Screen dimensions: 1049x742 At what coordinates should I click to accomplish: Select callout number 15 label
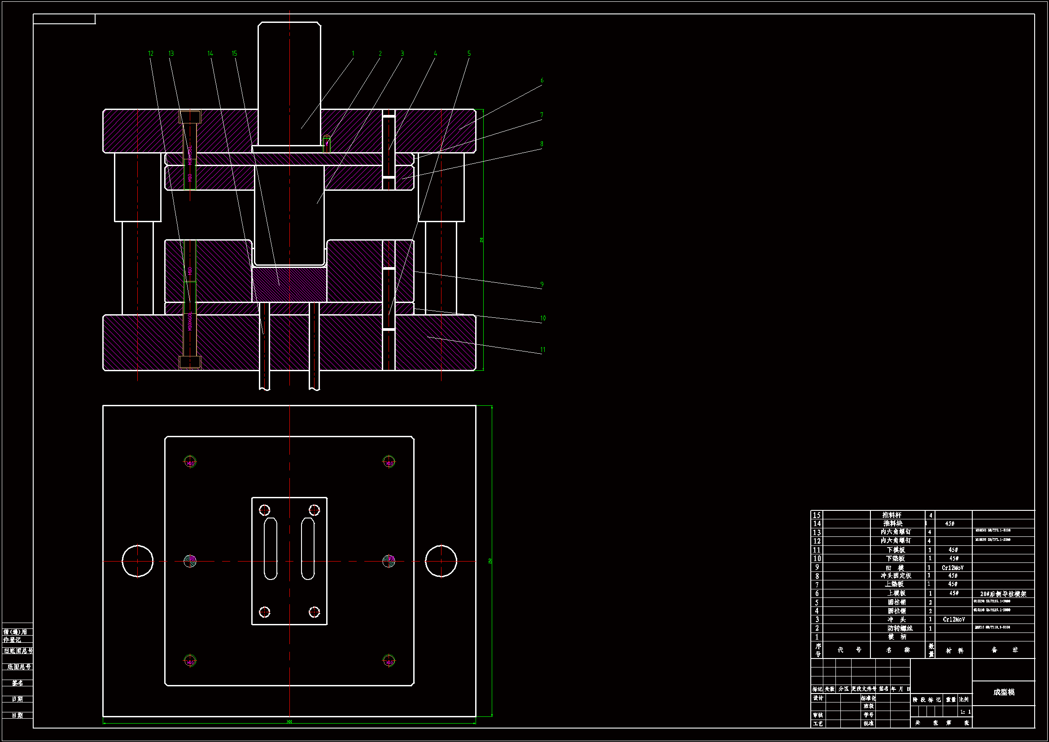tap(234, 53)
